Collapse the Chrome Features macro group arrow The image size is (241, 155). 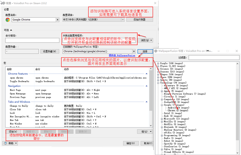click(147, 74)
